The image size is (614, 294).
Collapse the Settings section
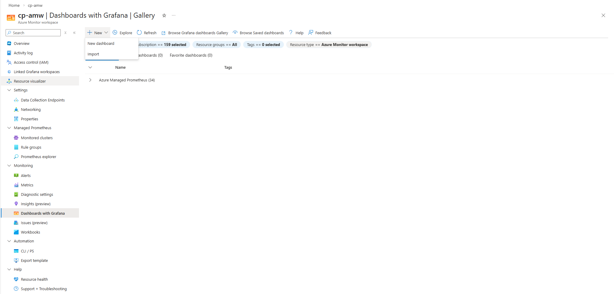pyautogui.click(x=9, y=90)
